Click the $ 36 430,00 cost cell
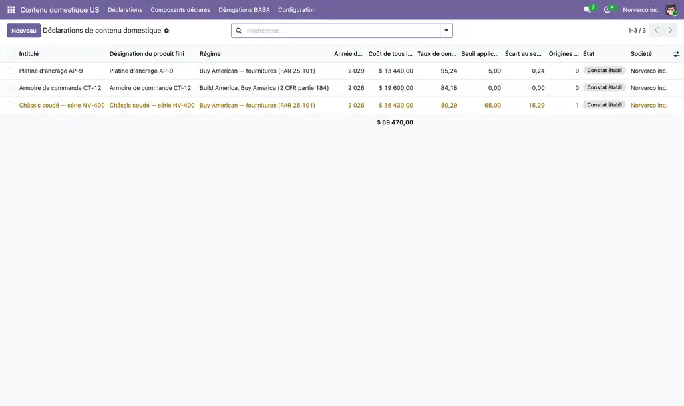Viewport: 684px width, 406px height. coord(396,105)
